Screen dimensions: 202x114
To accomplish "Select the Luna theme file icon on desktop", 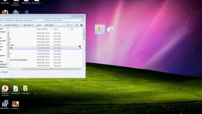I will point(110,30).
